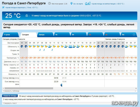Viewport: 140px width, 107px height.
Task: Open the 7 суток tab
Action: tap(11, 35)
